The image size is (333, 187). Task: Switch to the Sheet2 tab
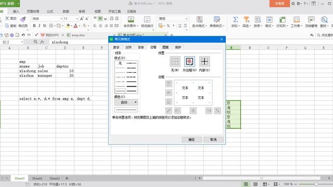coord(37,178)
